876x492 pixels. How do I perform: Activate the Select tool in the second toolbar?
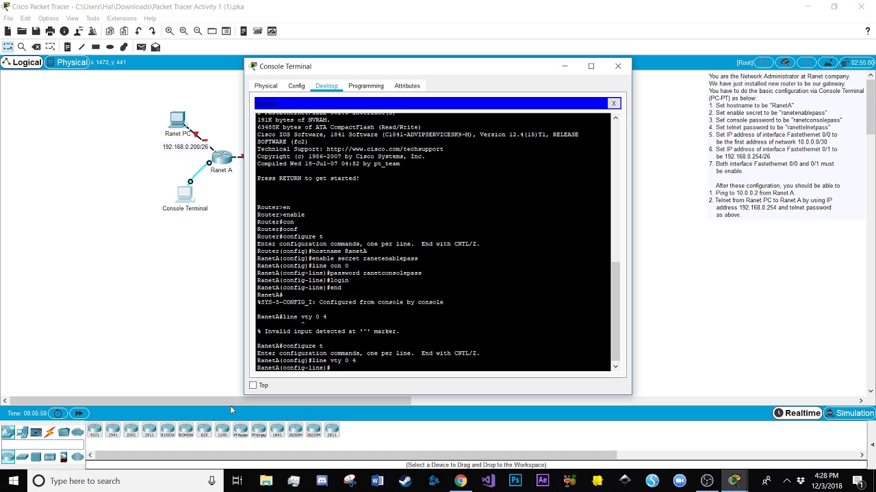[x=8, y=47]
